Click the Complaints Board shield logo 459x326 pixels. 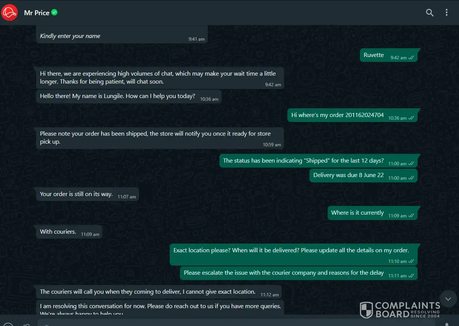(x=366, y=310)
